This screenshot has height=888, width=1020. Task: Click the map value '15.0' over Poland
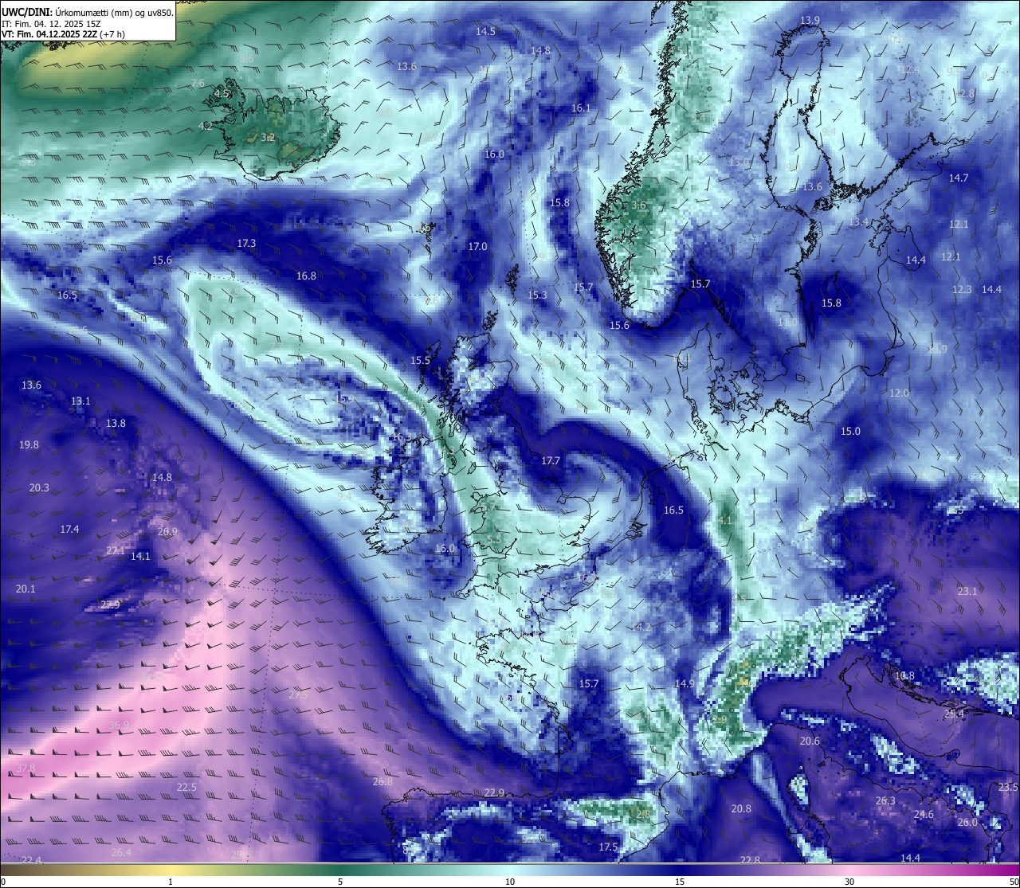point(850,432)
